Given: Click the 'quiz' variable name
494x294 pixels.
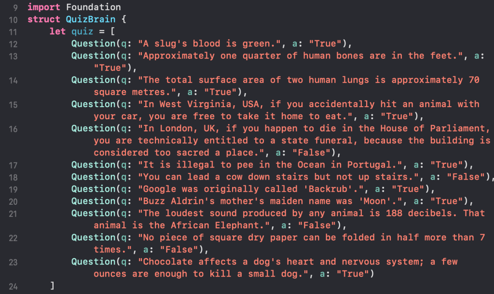Looking at the screenshot, I should (x=82, y=31).
